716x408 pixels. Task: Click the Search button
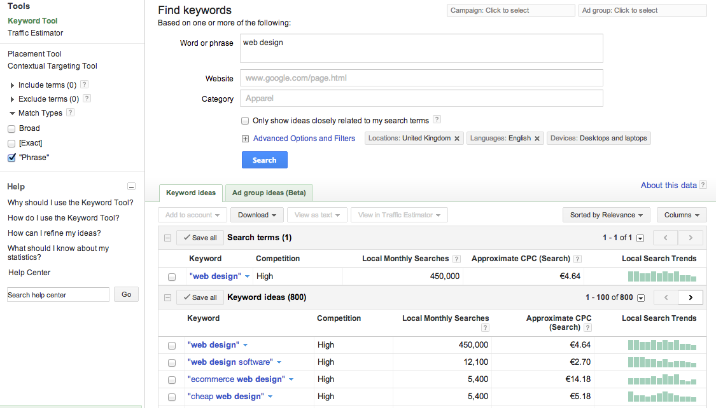[264, 160]
